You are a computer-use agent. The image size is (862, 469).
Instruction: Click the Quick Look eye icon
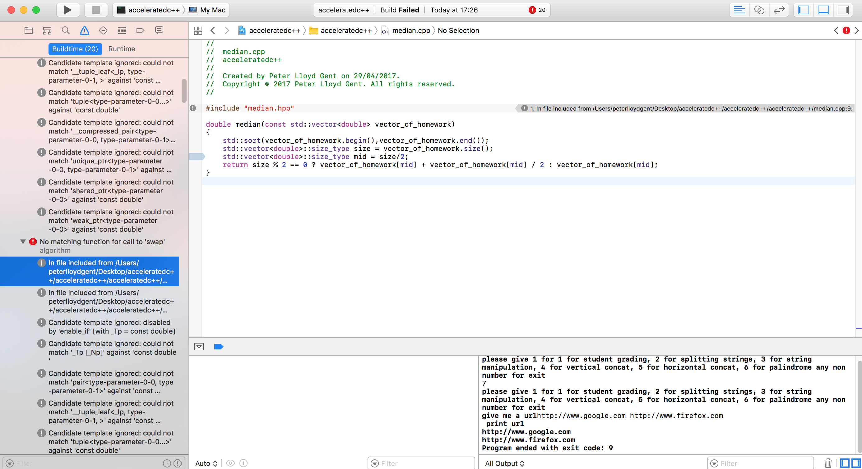230,463
